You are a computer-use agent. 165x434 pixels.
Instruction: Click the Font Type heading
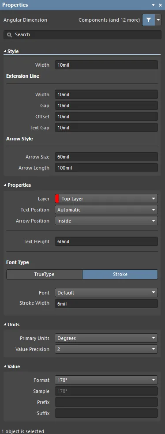point(17,262)
